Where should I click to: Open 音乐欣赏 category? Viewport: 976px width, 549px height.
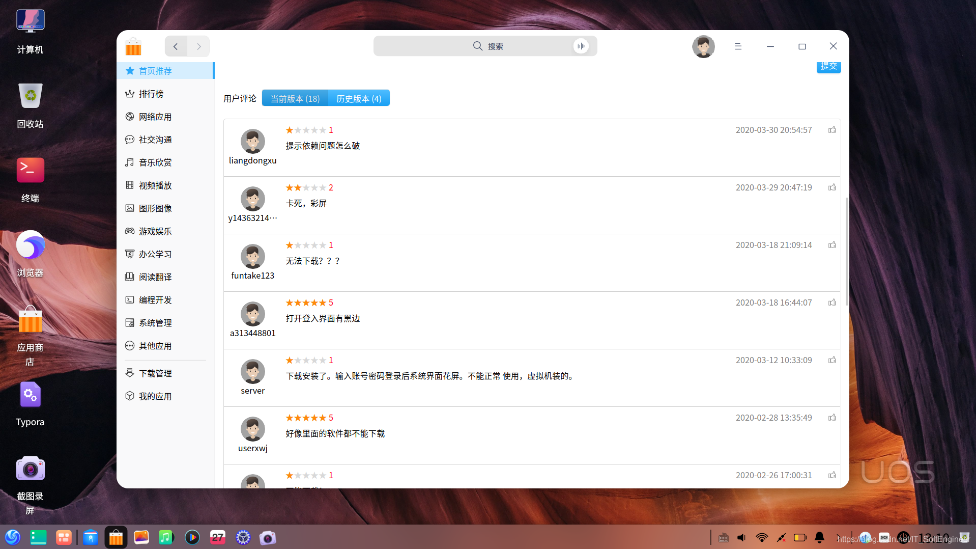point(165,162)
